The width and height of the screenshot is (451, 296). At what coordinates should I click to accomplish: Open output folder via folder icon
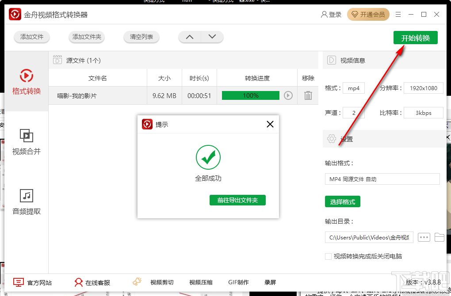(x=440, y=237)
